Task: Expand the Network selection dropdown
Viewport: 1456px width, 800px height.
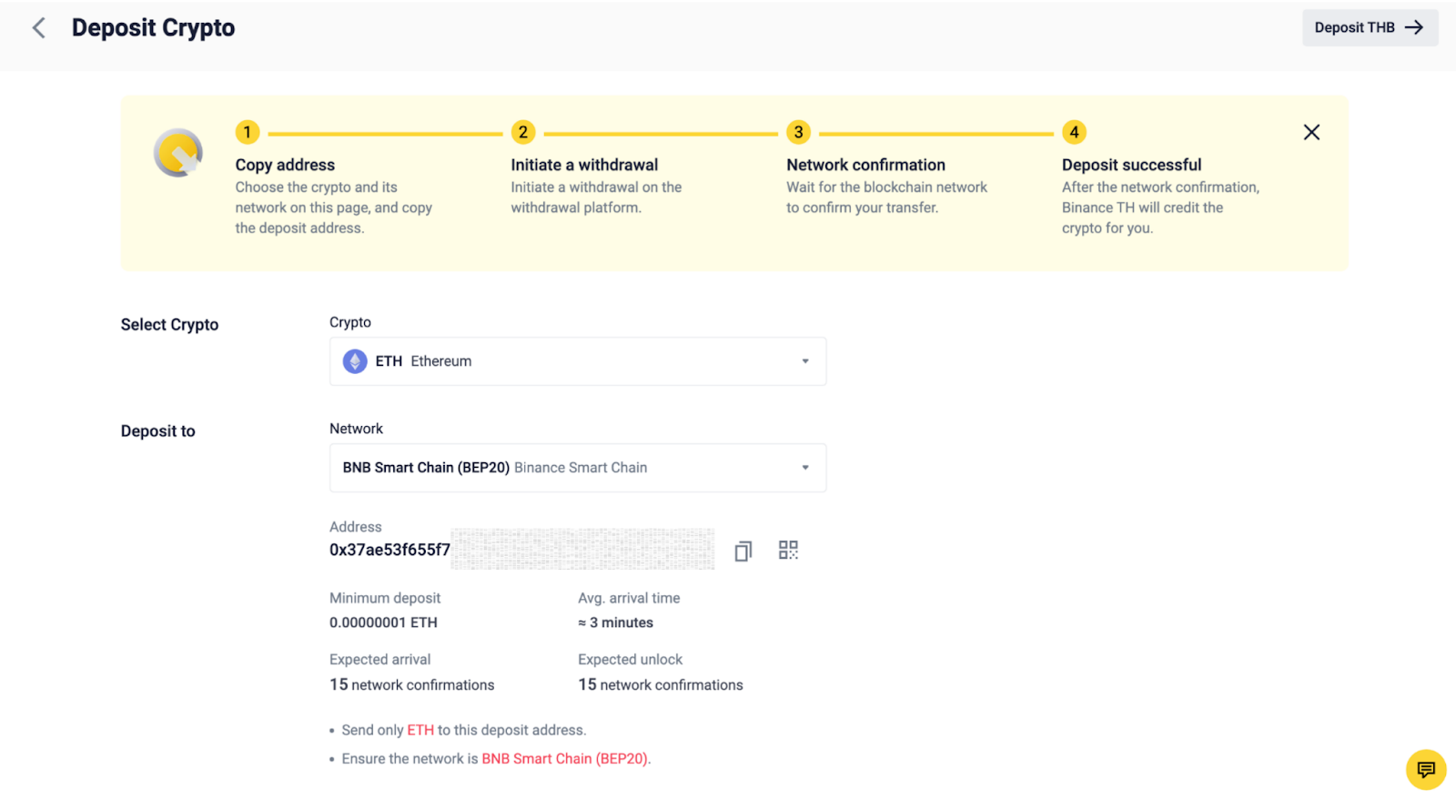Action: pyautogui.click(x=577, y=468)
